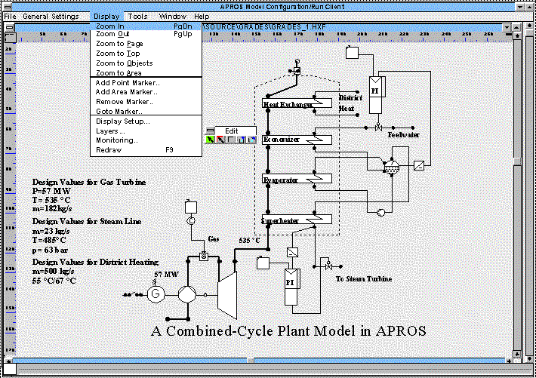
Task: Open the General Settings menu
Action: [x=51, y=17]
